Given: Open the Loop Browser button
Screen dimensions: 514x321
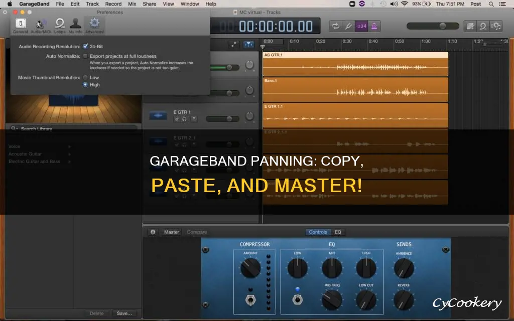Looking at the screenshot, I should pyautogui.click(x=483, y=26).
